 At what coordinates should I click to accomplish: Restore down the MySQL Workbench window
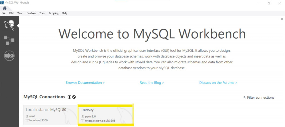(269, 3)
